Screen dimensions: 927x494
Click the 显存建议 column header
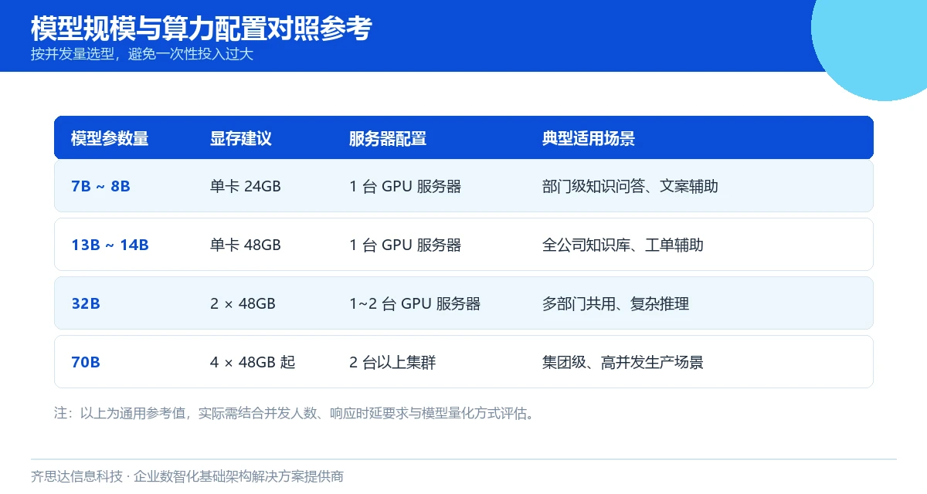[x=241, y=139]
